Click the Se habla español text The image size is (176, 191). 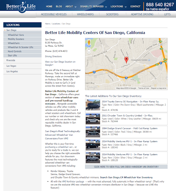pos(157,9)
